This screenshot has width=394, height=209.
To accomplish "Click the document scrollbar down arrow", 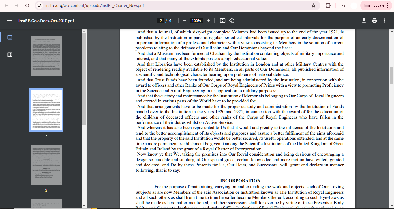I will click(x=391, y=206).
